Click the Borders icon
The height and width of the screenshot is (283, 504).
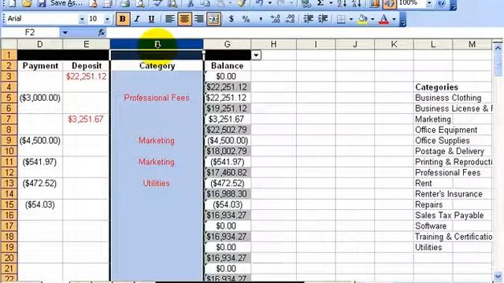click(341, 19)
